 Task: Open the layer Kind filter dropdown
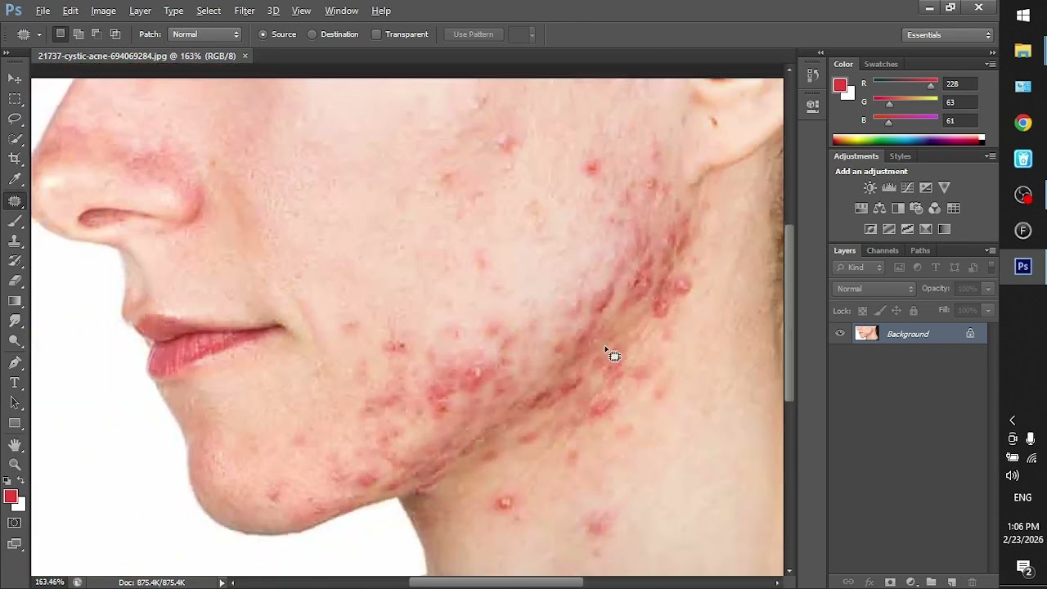pyautogui.click(x=859, y=268)
